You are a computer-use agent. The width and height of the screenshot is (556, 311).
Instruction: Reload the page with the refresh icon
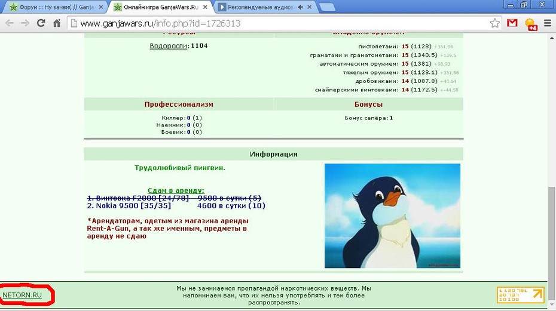41,23
